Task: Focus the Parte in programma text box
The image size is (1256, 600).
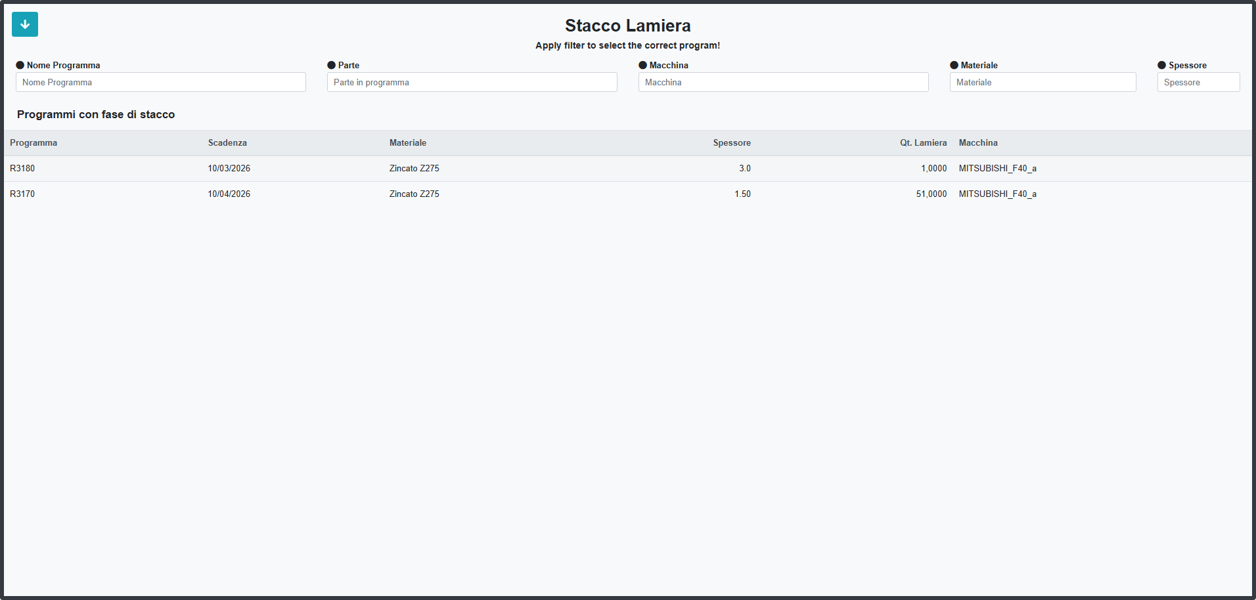Action: click(472, 82)
